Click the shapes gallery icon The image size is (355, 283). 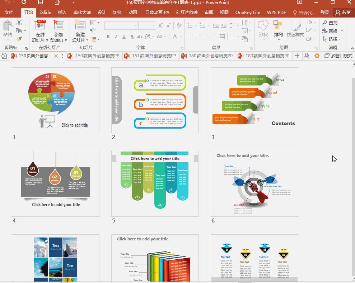(x=263, y=25)
